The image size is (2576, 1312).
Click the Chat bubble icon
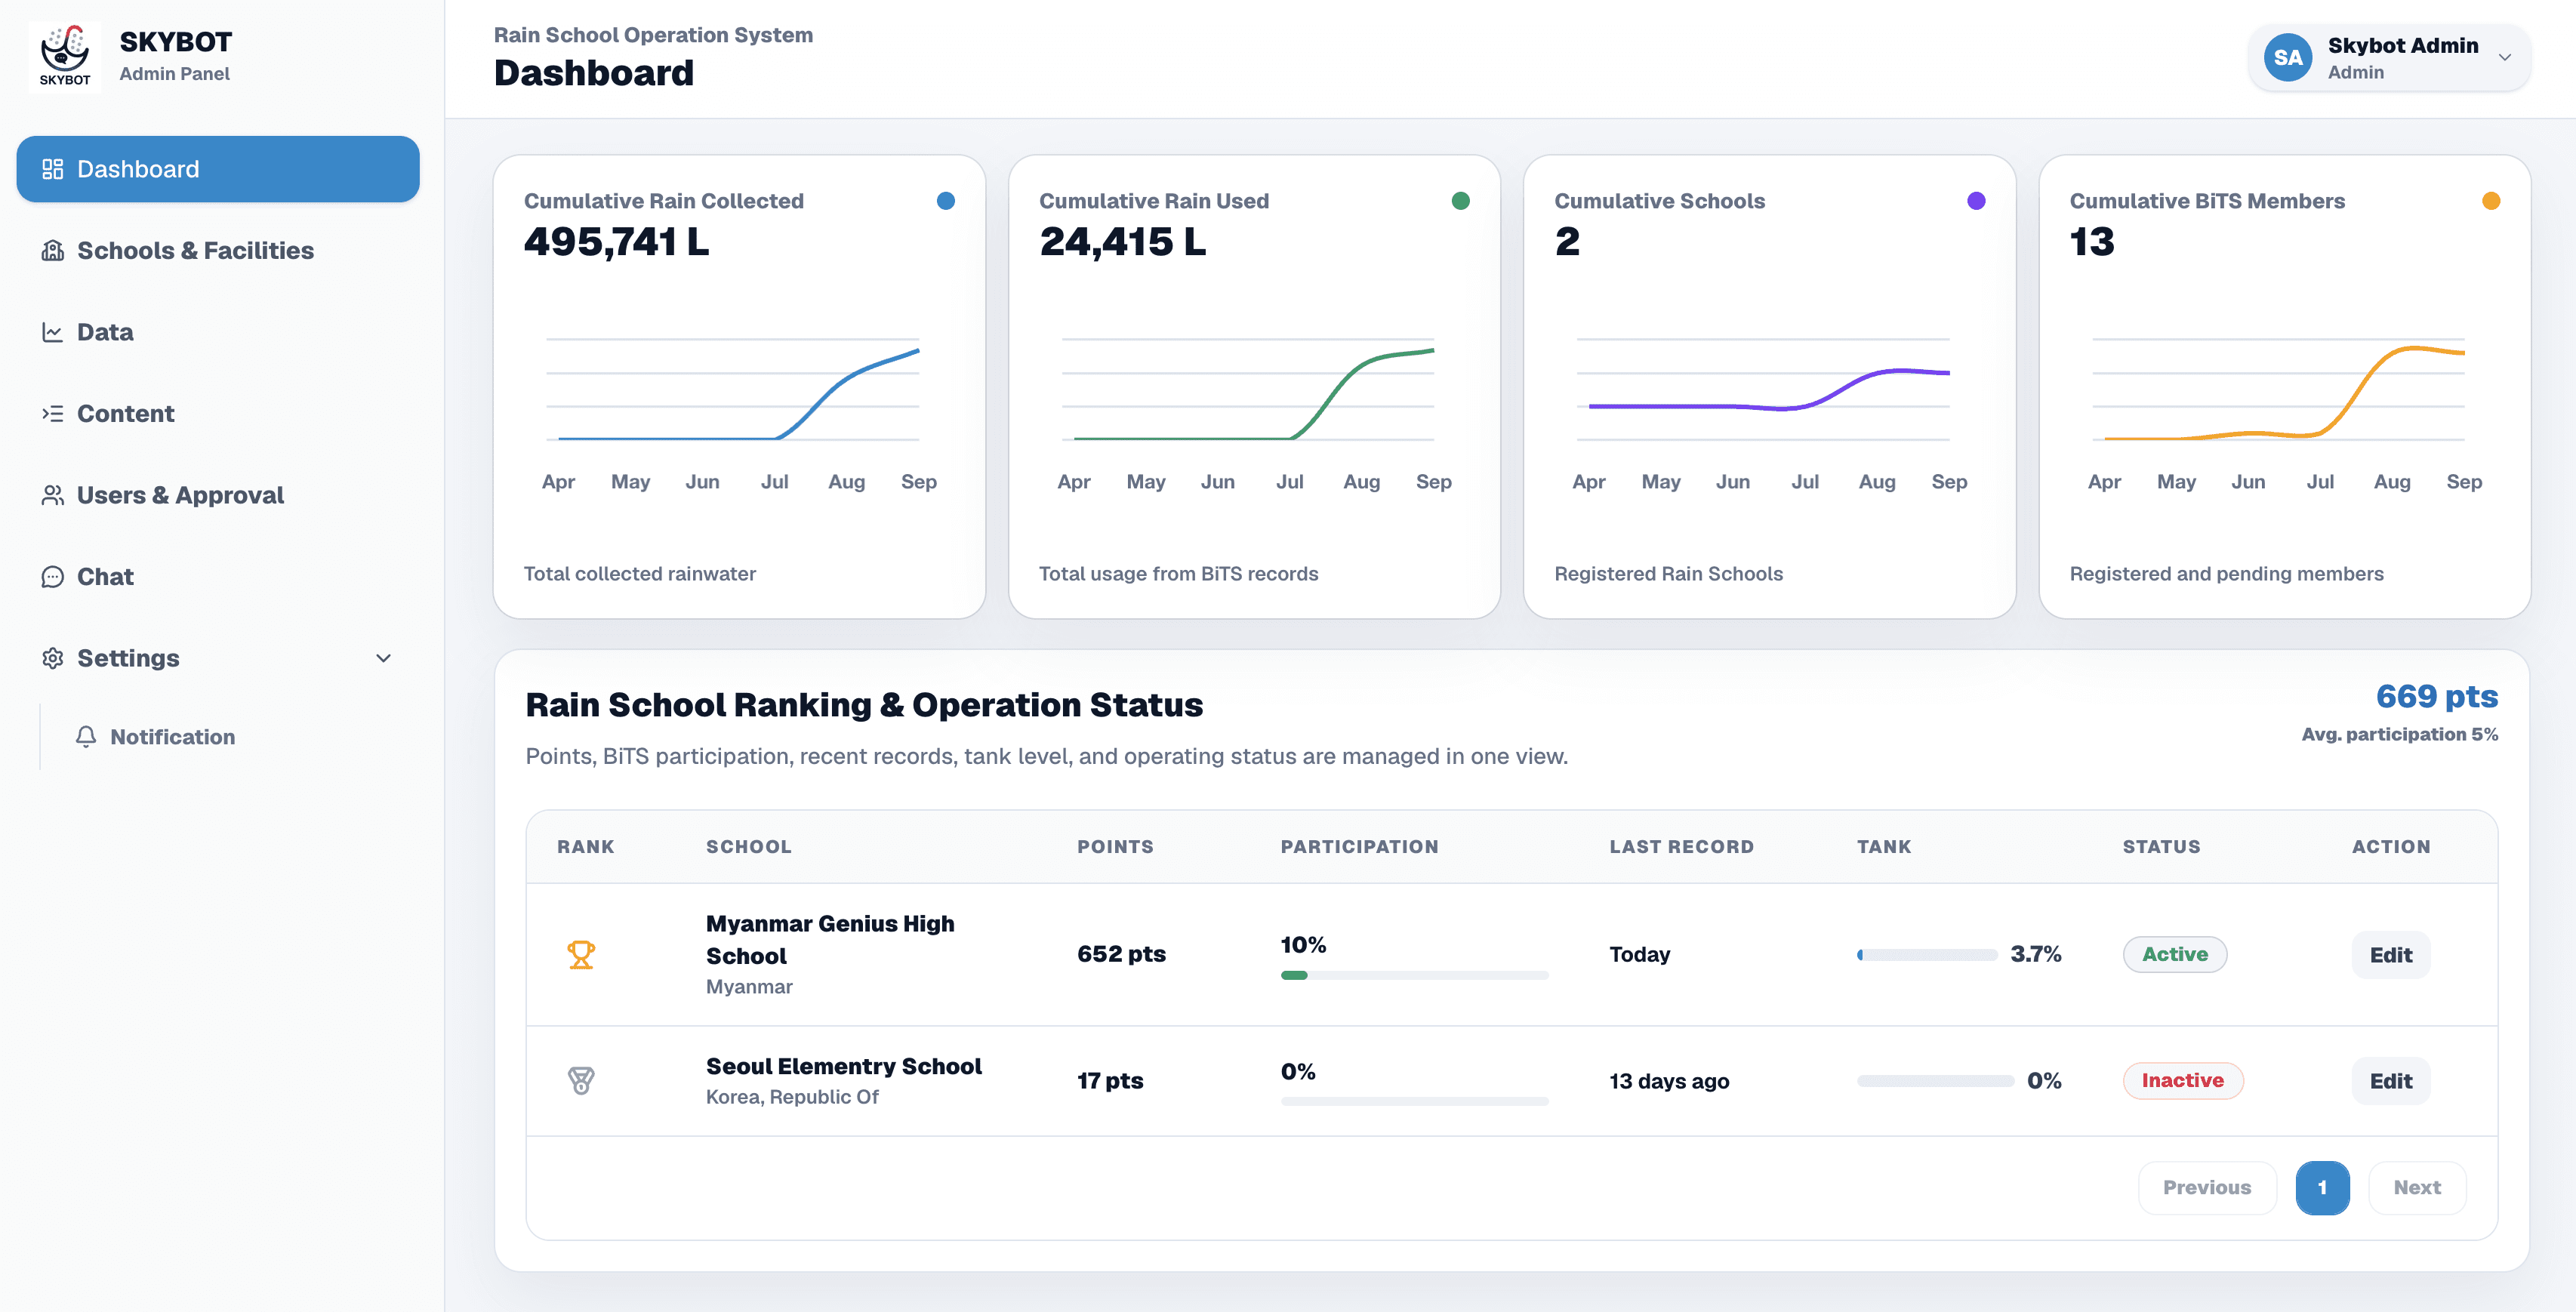pyautogui.click(x=52, y=577)
